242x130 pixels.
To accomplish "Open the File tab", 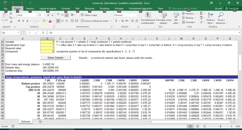I will tap(5, 8).
